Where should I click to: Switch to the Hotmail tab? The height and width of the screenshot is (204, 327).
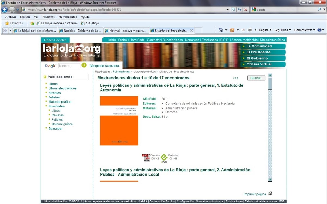(x=127, y=31)
